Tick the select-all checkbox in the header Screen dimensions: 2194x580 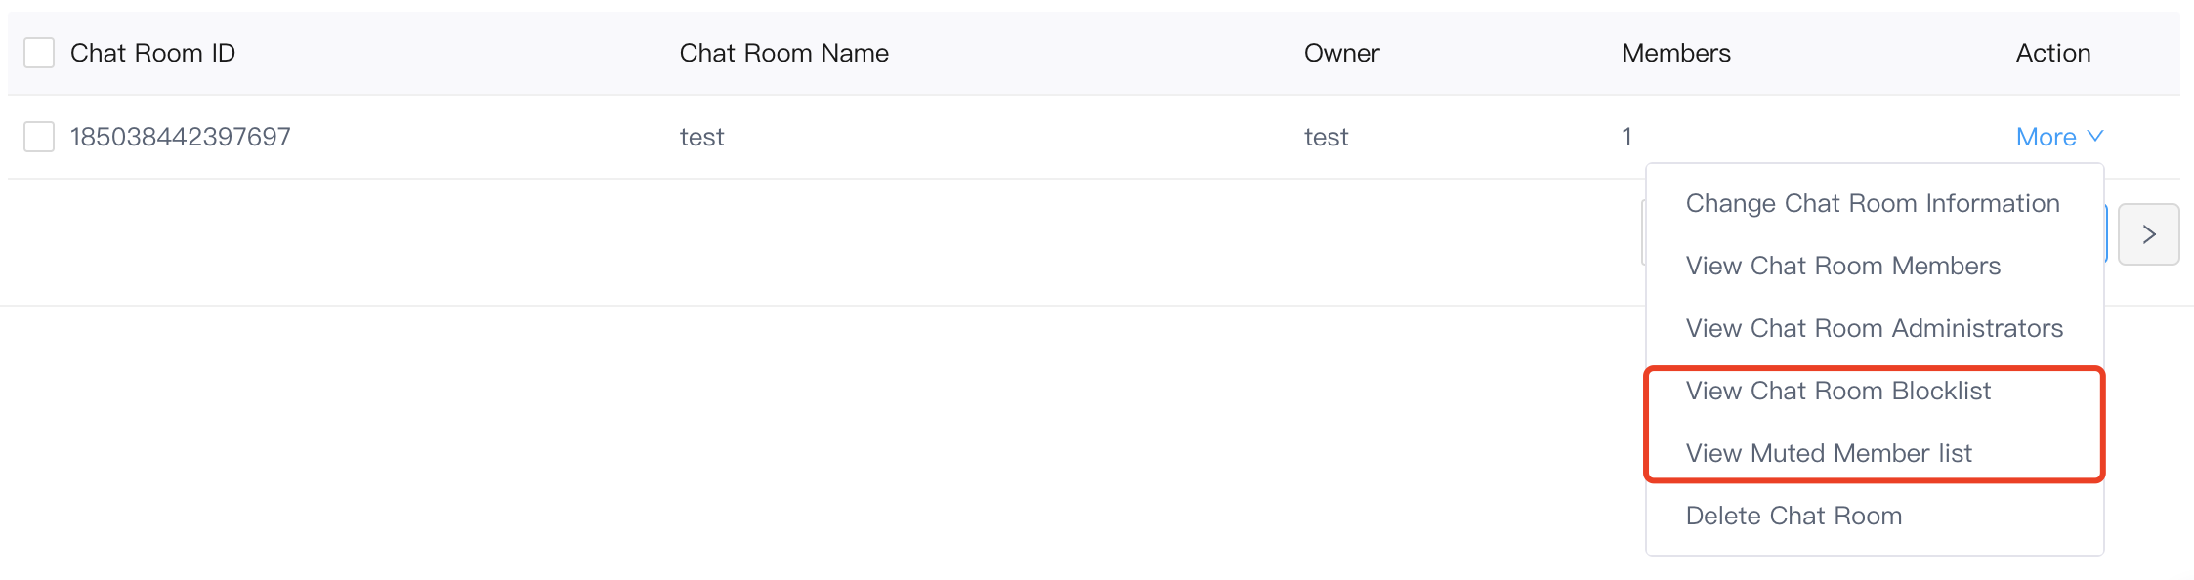pos(39,53)
